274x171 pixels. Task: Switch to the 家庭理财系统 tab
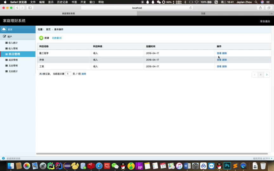(x=68, y=13)
